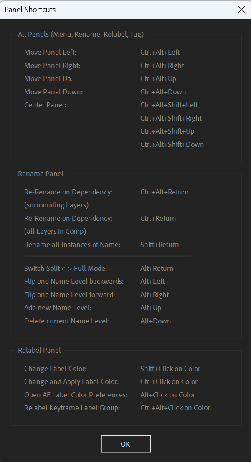
Task: Select the Ctrl+Alt+Right shortcut text
Action: [x=162, y=66]
